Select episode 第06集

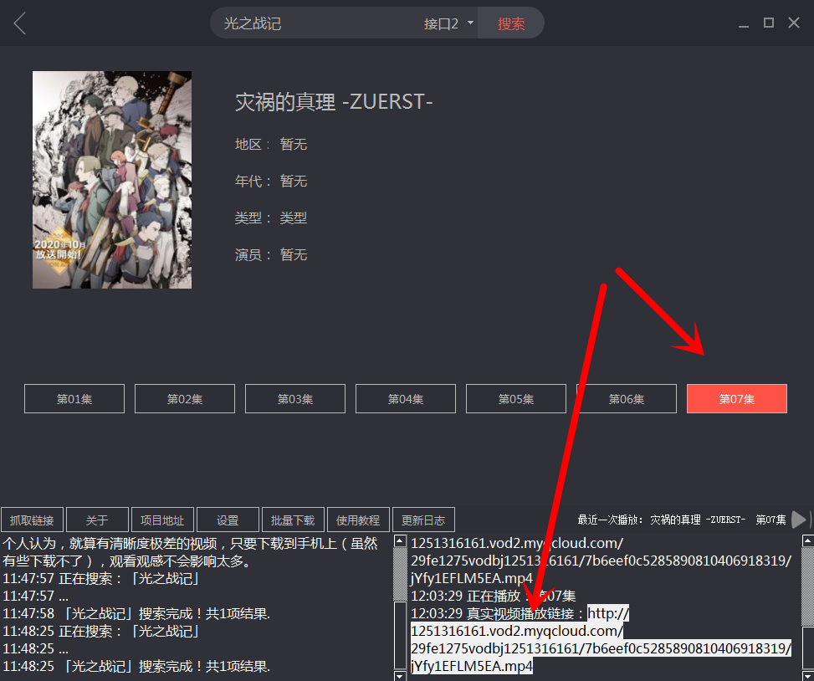[627, 398]
